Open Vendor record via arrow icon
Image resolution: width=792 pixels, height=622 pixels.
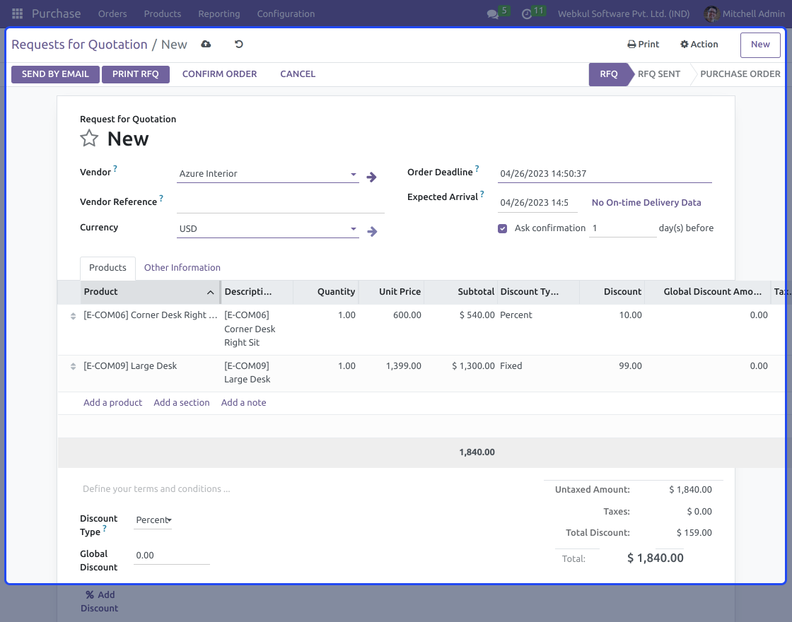click(371, 177)
